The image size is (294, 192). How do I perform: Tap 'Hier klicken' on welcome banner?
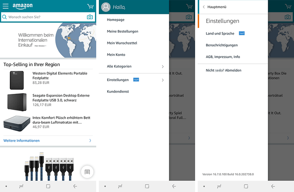(40, 46)
